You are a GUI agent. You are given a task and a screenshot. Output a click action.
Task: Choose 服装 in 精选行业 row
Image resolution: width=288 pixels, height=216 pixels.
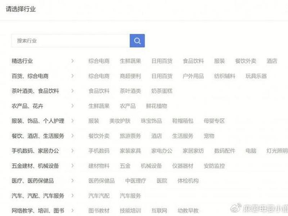pos(220,61)
